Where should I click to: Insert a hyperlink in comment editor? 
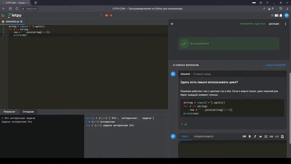(x=271, y=137)
